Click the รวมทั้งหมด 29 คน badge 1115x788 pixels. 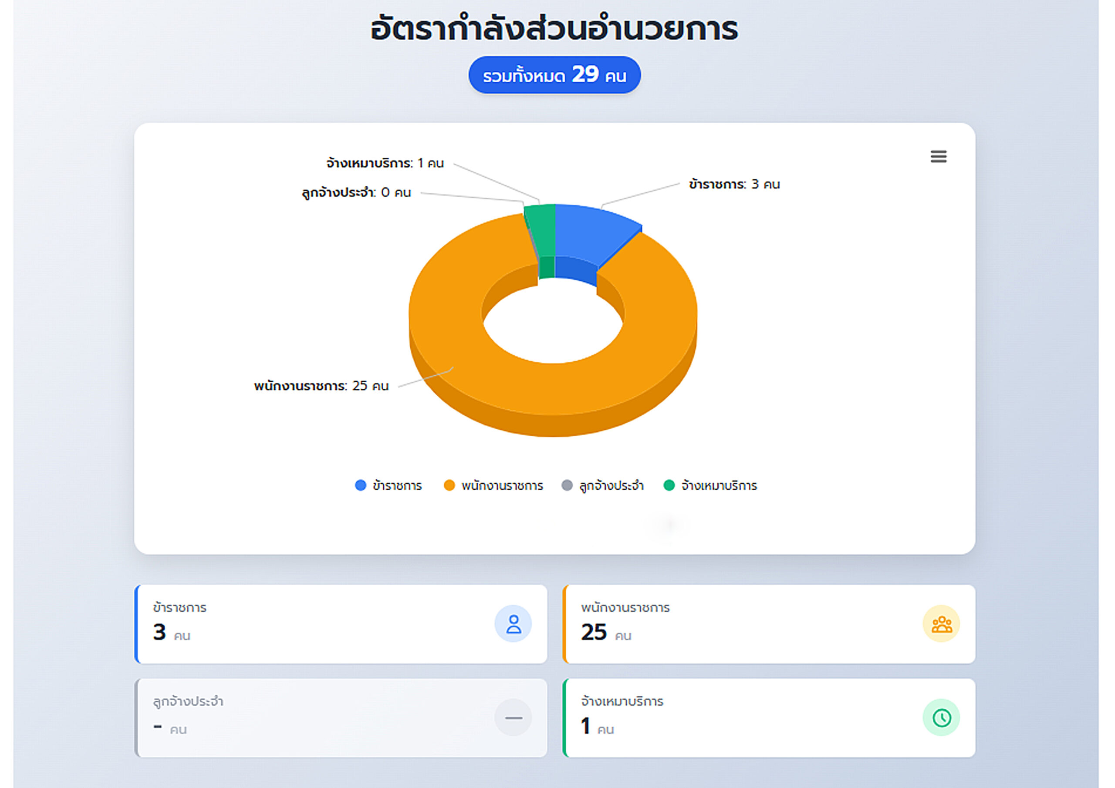click(x=554, y=75)
